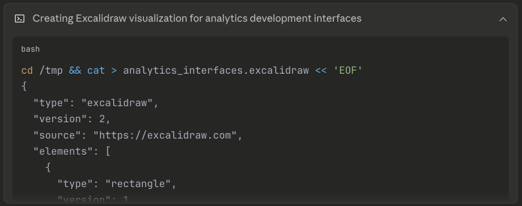Click the '&&' operator in the command
The height and width of the screenshot is (206, 522).
75,70
